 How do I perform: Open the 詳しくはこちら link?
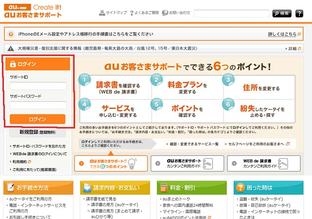(282, 34)
